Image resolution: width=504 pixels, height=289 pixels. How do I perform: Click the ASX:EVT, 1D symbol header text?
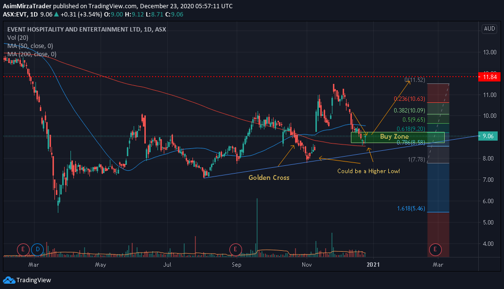point(20,15)
